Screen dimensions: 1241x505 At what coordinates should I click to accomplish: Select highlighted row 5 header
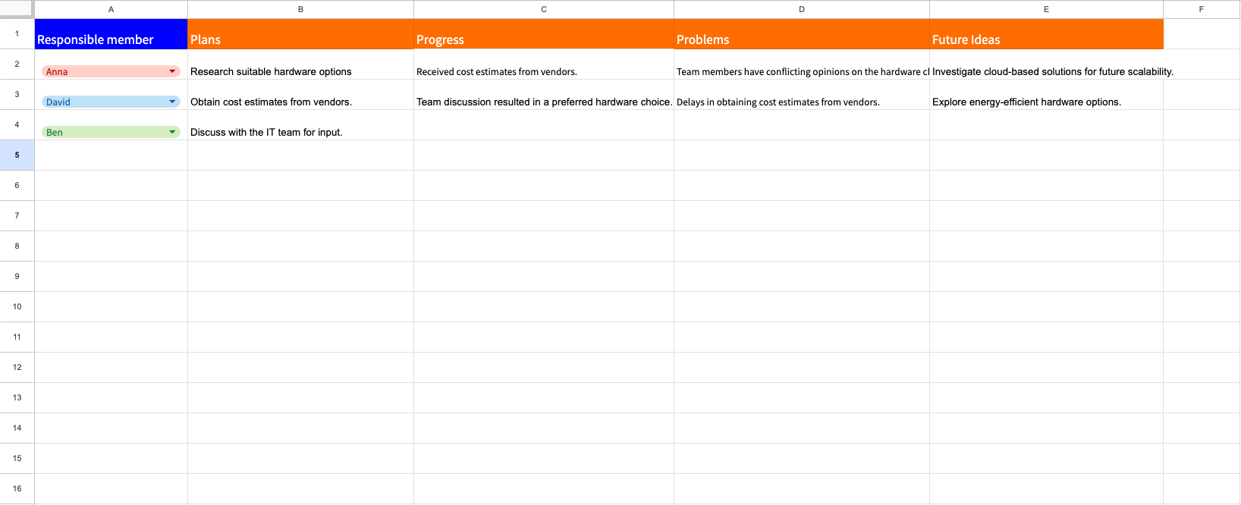[17, 155]
